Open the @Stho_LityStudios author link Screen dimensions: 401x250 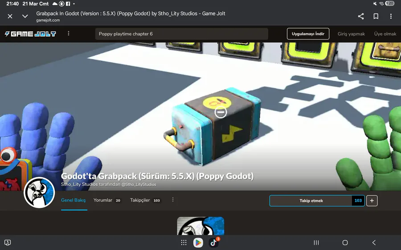pyautogui.click(x=139, y=185)
